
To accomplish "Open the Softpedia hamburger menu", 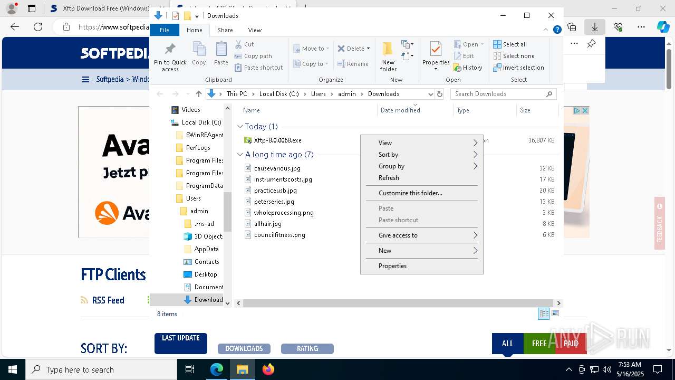I will 85,80.
